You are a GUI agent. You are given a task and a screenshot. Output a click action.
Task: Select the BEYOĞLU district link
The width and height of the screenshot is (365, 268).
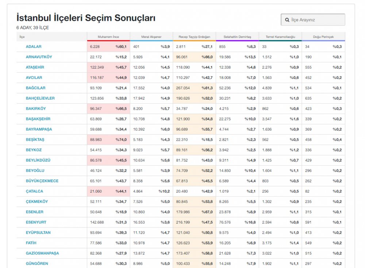(x=35, y=171)
